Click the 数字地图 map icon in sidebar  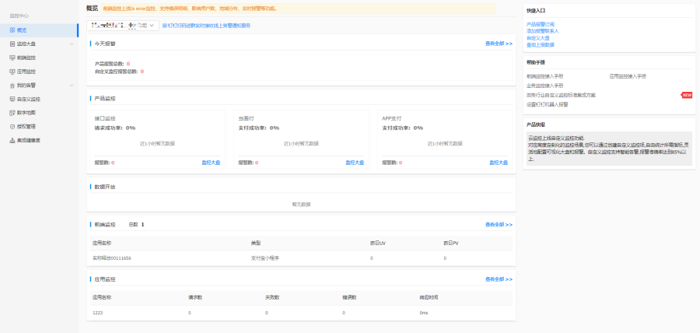tap(12, 113)
